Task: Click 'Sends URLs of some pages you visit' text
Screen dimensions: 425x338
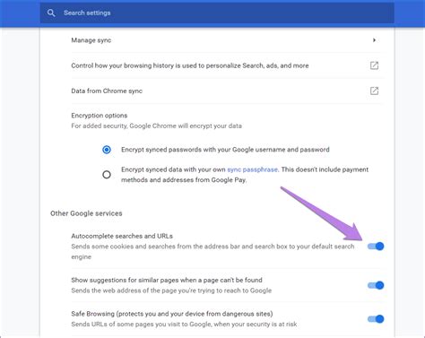Action: [x=184, y=325]
